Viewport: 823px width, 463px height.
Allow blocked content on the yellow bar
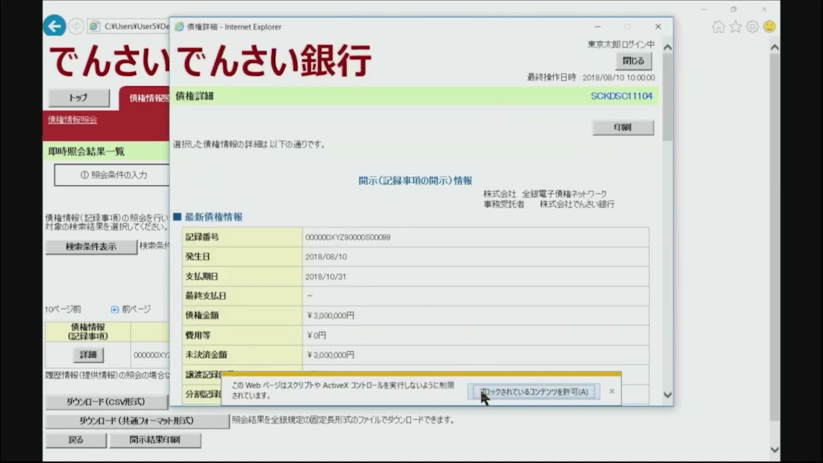[533, 392]
